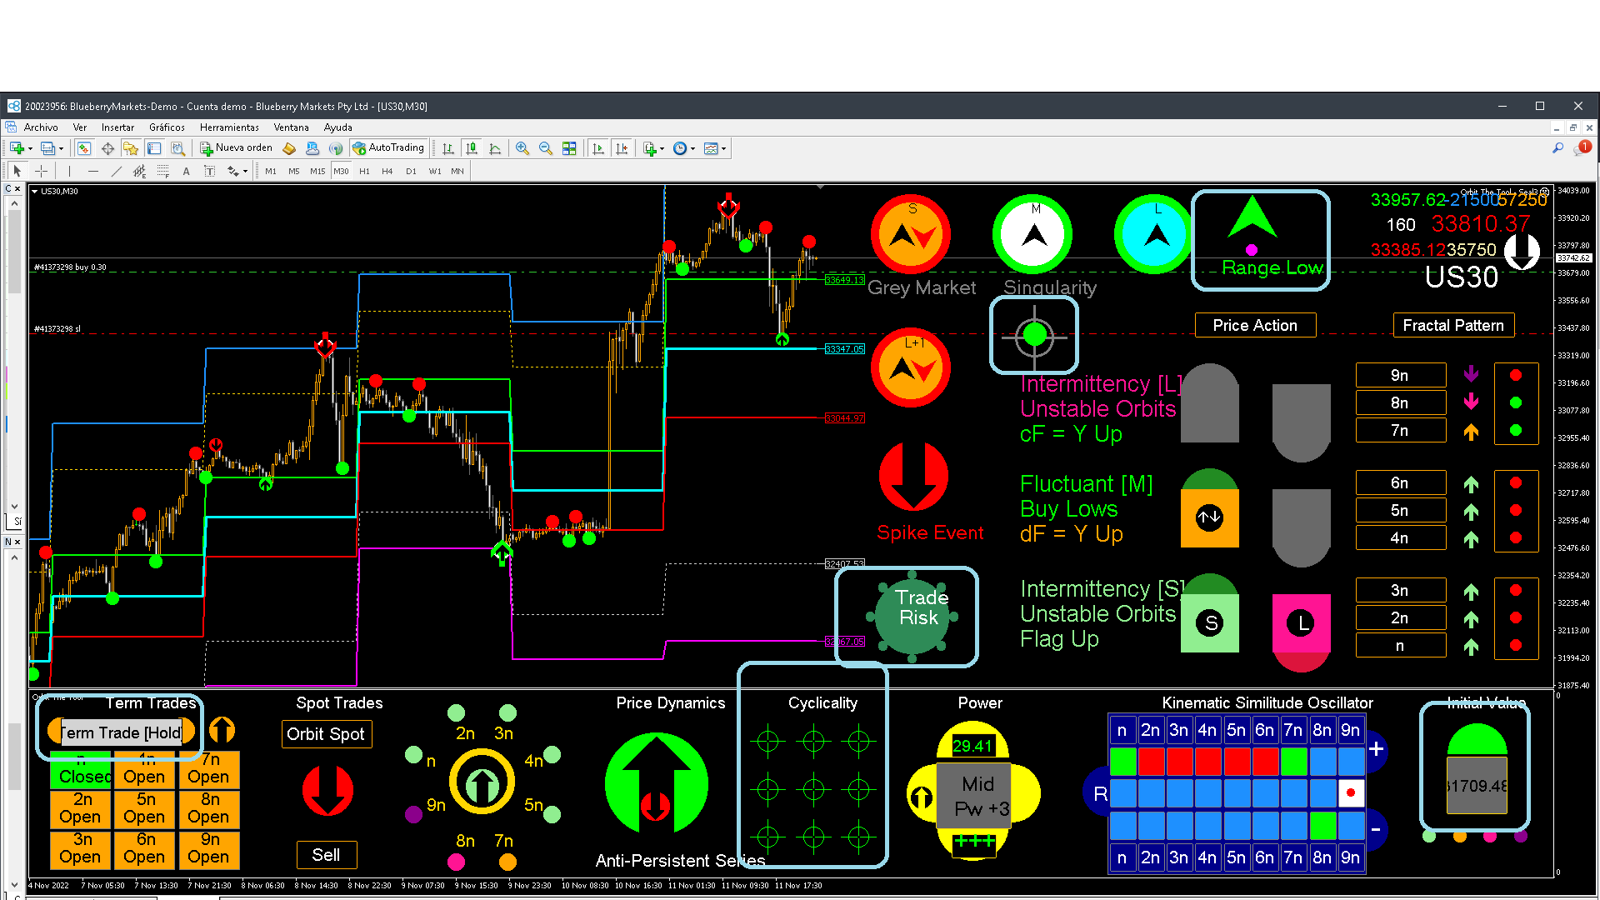The width and height of the screenshot is (1600, 900).
Task: Open the templates dropdown arrow
Action: 723,149
